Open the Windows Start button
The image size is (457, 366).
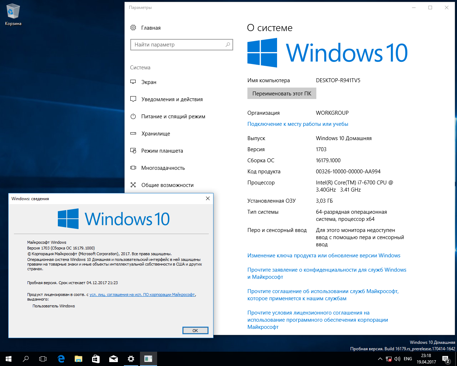pyautogui.click(x=9, y=359)
